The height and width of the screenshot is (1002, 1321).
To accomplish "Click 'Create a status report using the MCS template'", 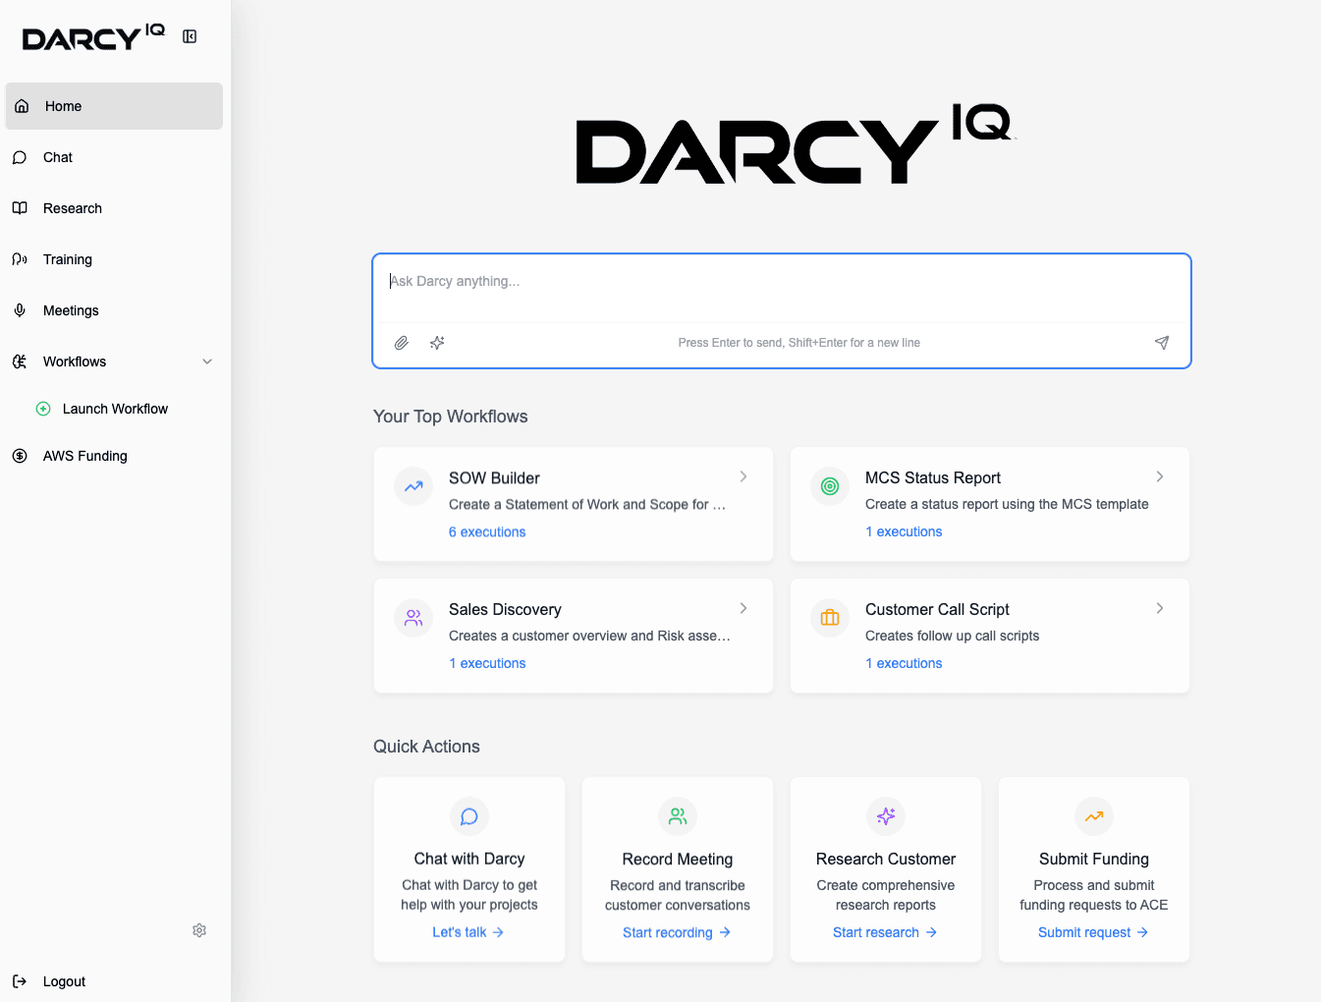I will [x=1007, y=504].
